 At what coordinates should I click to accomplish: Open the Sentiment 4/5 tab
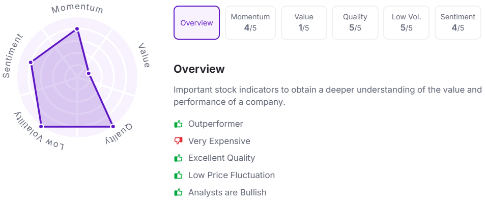click(x=458, y=22)
